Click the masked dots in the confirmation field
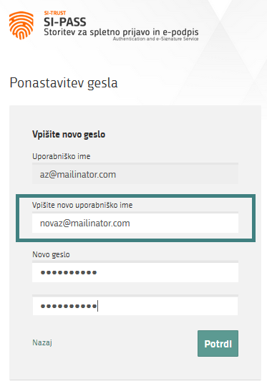 coord(69,306)
